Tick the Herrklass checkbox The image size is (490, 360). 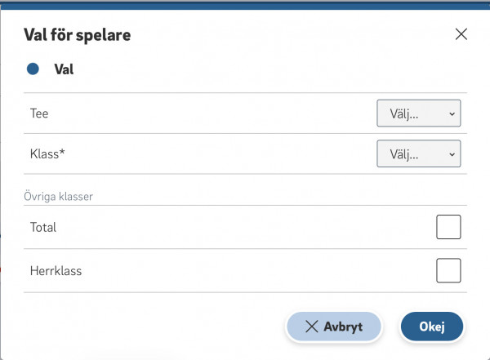(x=448, y=270)
